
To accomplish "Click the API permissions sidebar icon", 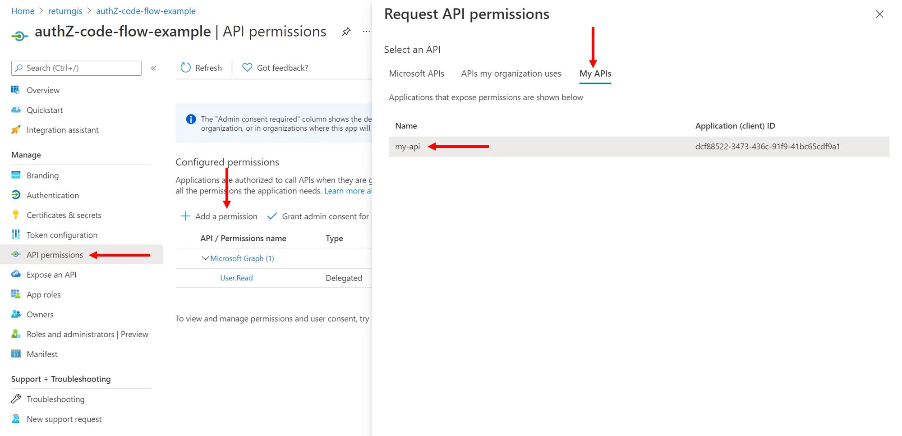I will pos(16,254).
